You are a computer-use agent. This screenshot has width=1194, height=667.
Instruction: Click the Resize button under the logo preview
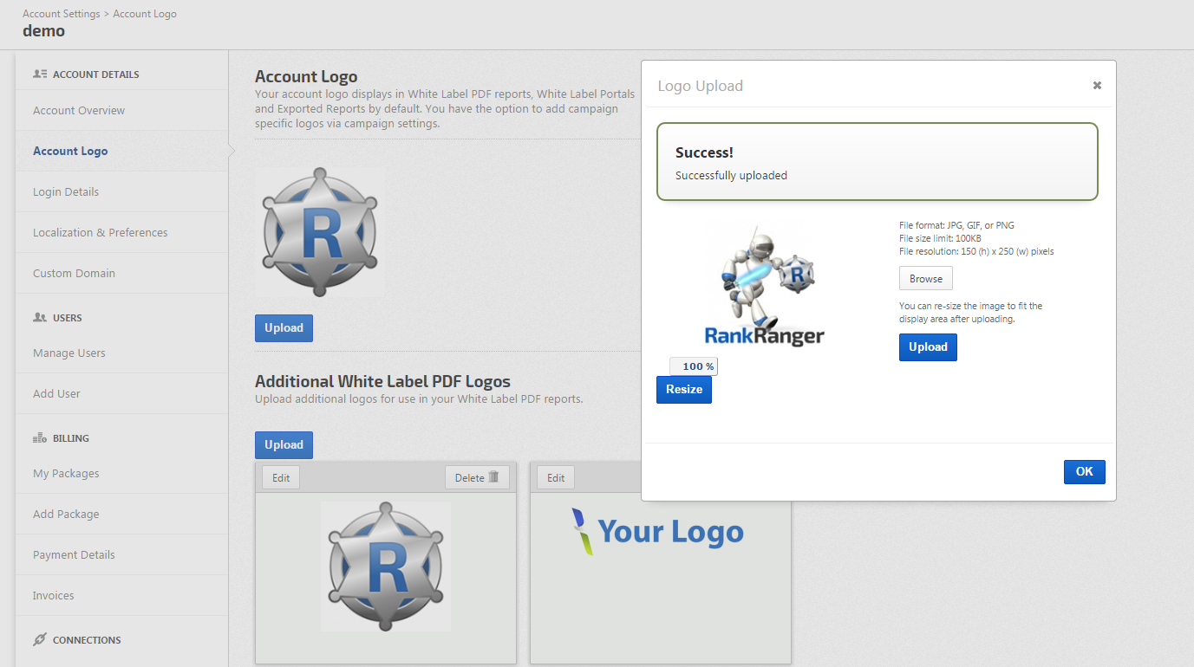(x=683, y=390)
